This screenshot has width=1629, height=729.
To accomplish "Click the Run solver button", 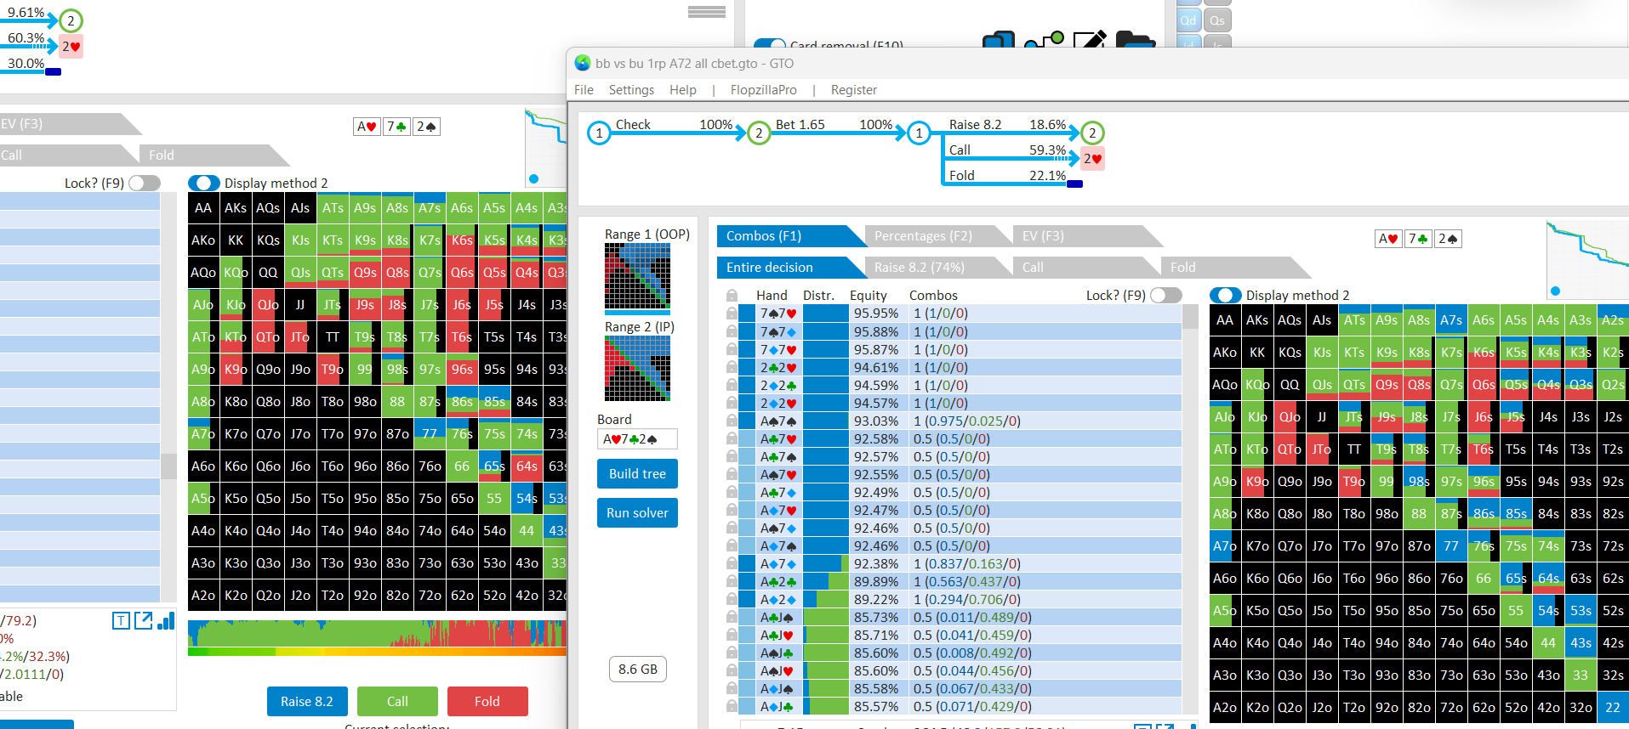I will point(637,513).
